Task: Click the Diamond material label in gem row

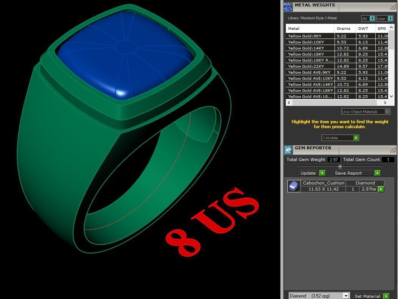Action: 365,183
